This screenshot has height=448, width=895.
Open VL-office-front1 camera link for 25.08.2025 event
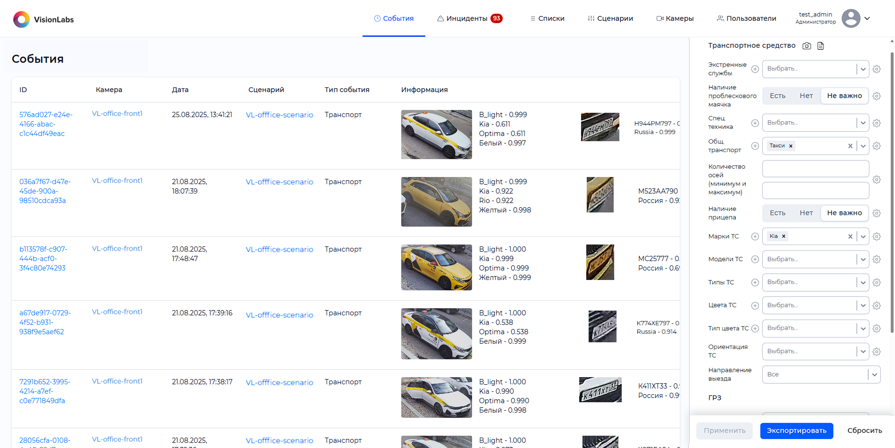(x=117, y=114)
